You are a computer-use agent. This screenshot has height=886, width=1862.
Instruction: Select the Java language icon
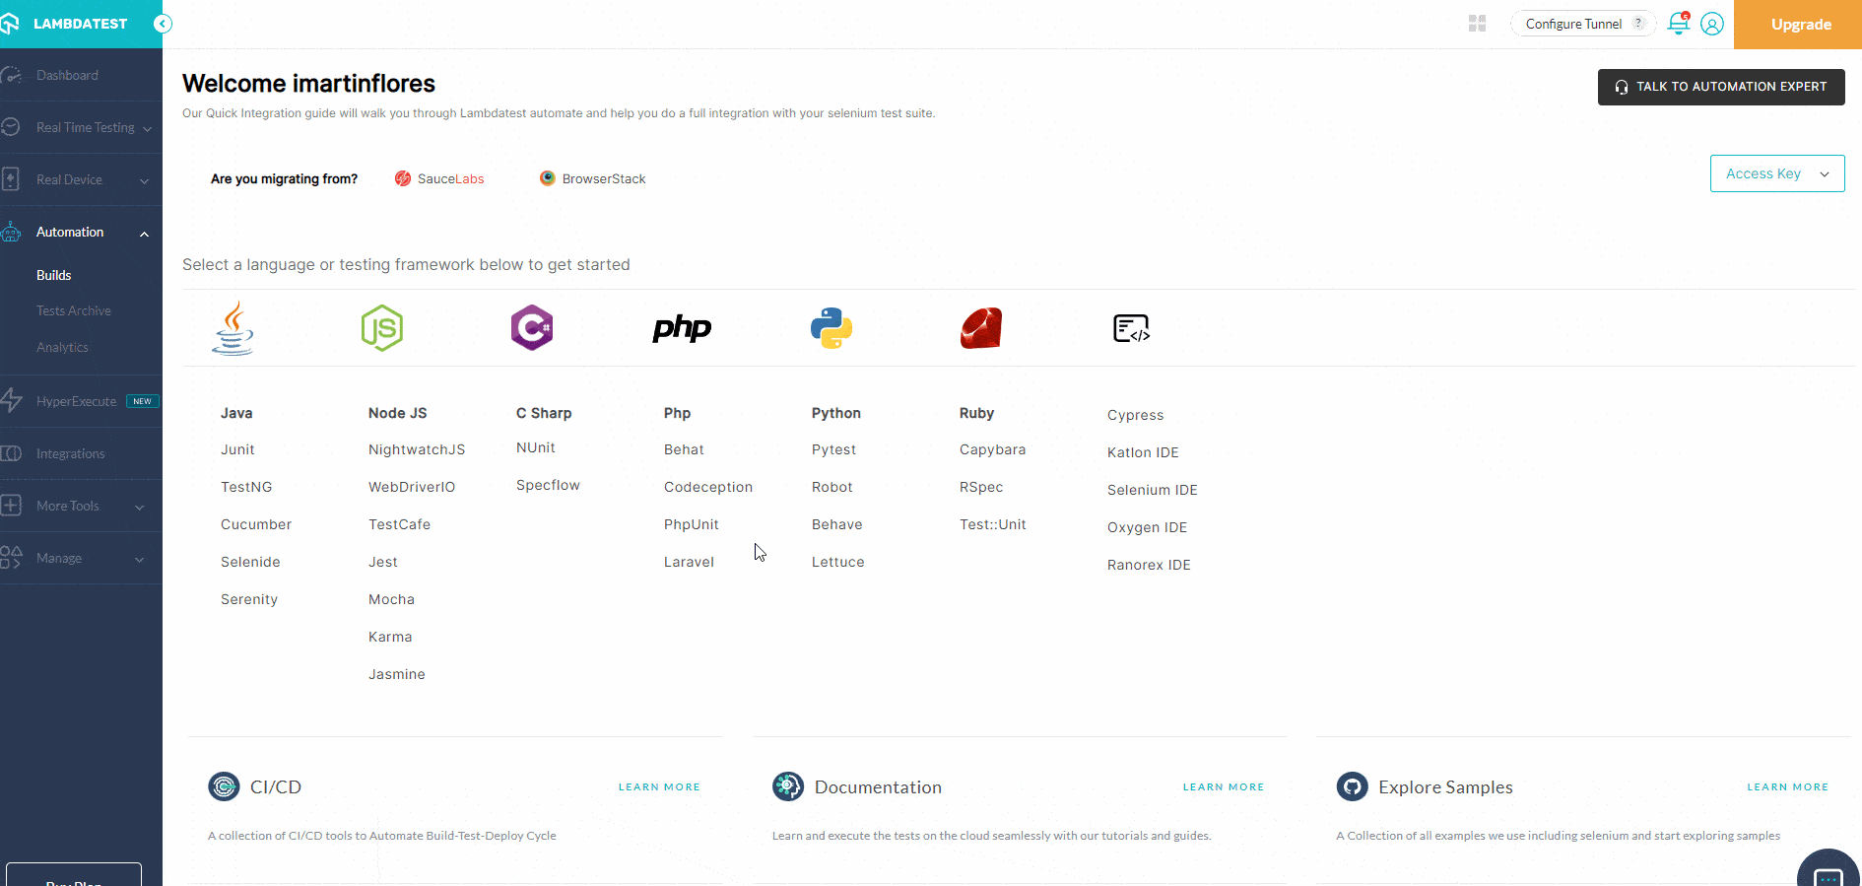pyautogui.click(x=233, y=328)
